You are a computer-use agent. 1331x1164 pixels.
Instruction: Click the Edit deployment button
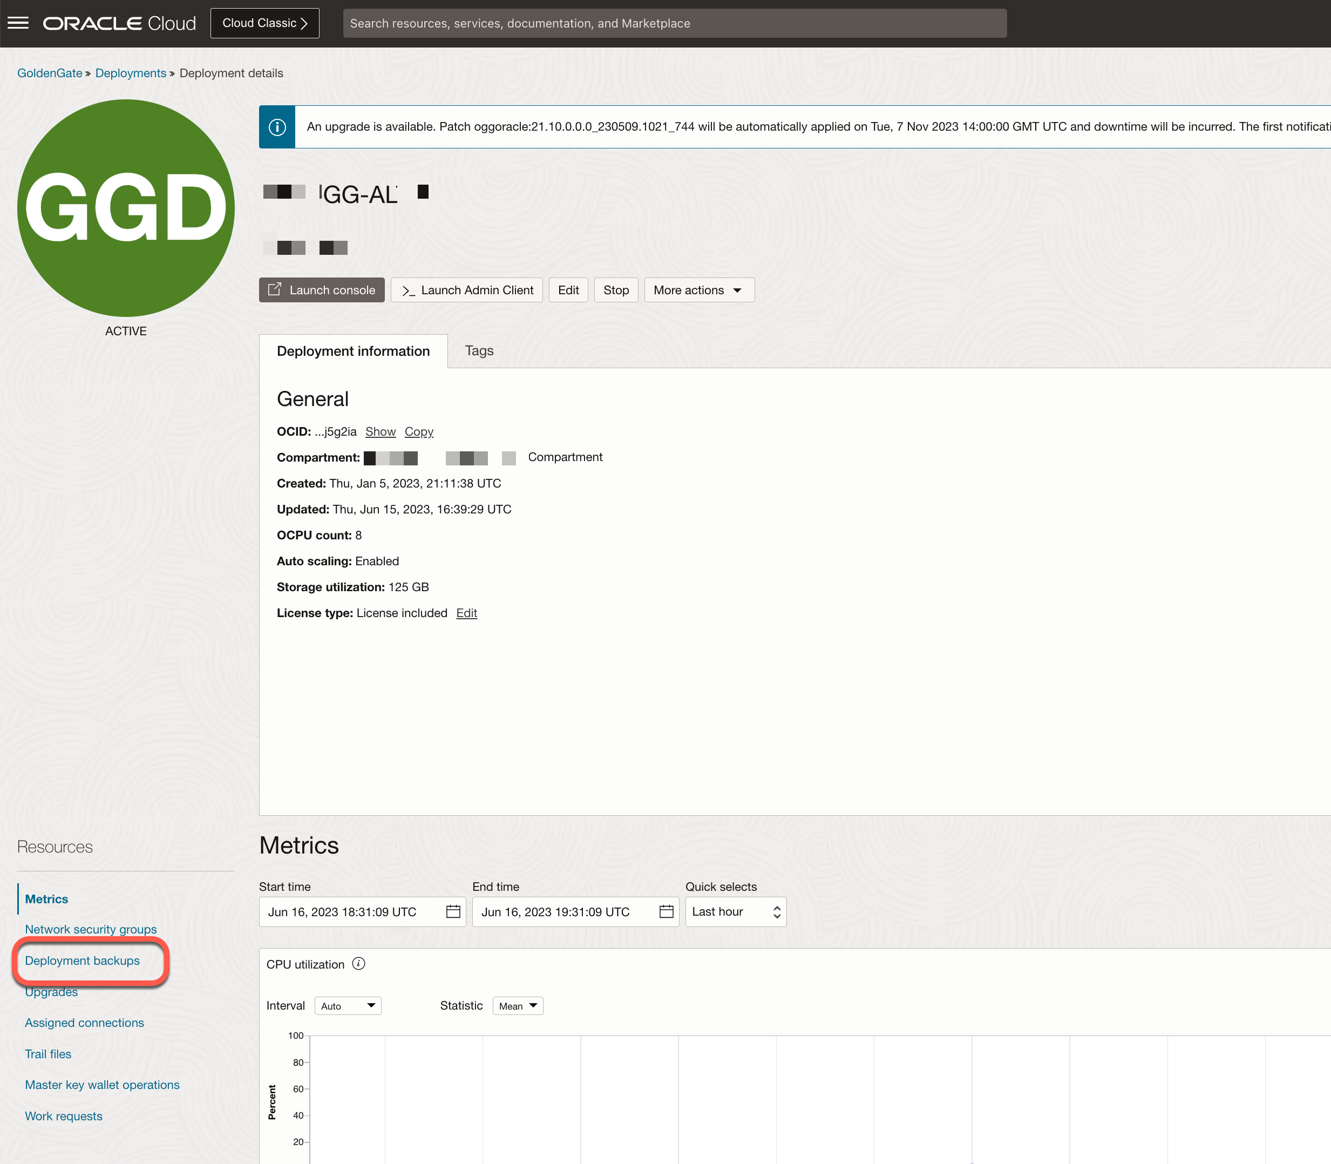point(567,290)
